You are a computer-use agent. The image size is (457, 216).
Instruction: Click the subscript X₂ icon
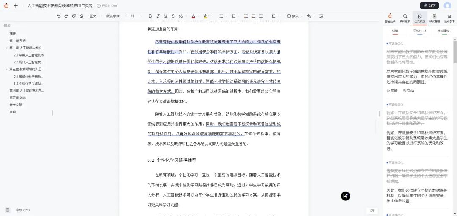point(181,16)
